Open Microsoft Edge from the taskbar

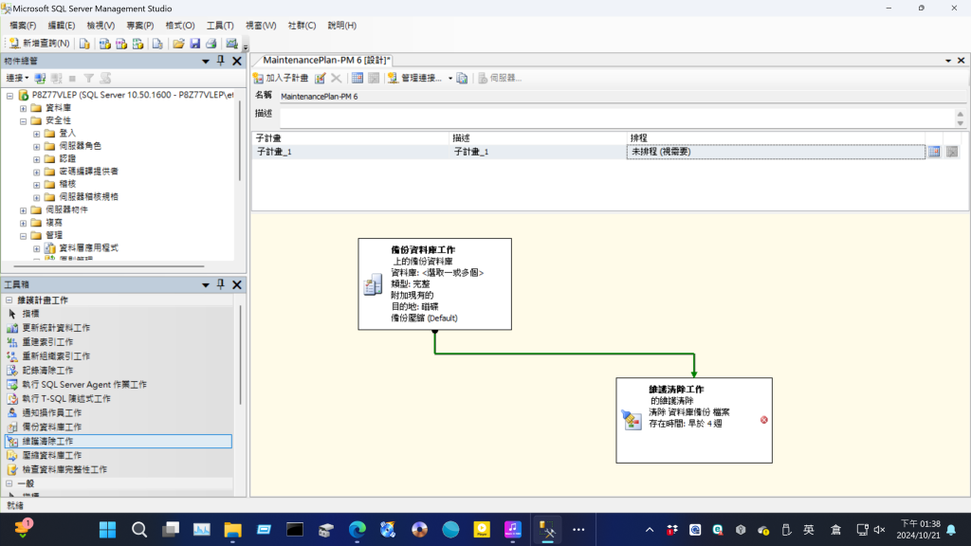pyautogui.click(x=357, y=529)
